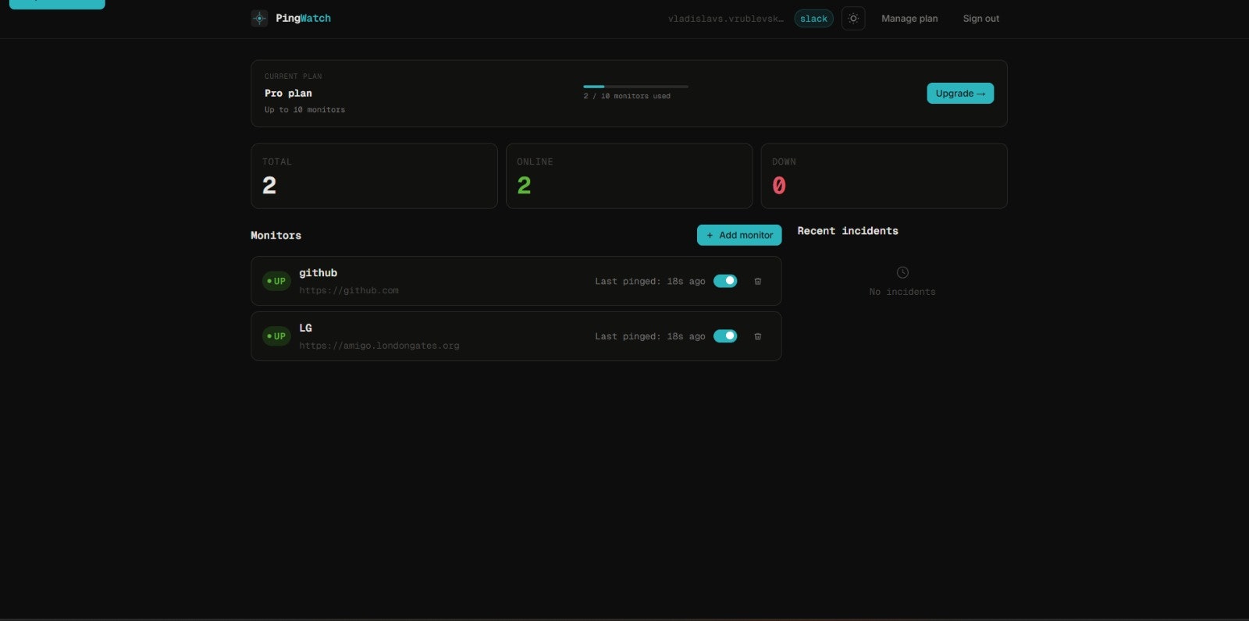
Task: Click the ONLINE count card
Action: click(x=629, y=176)
